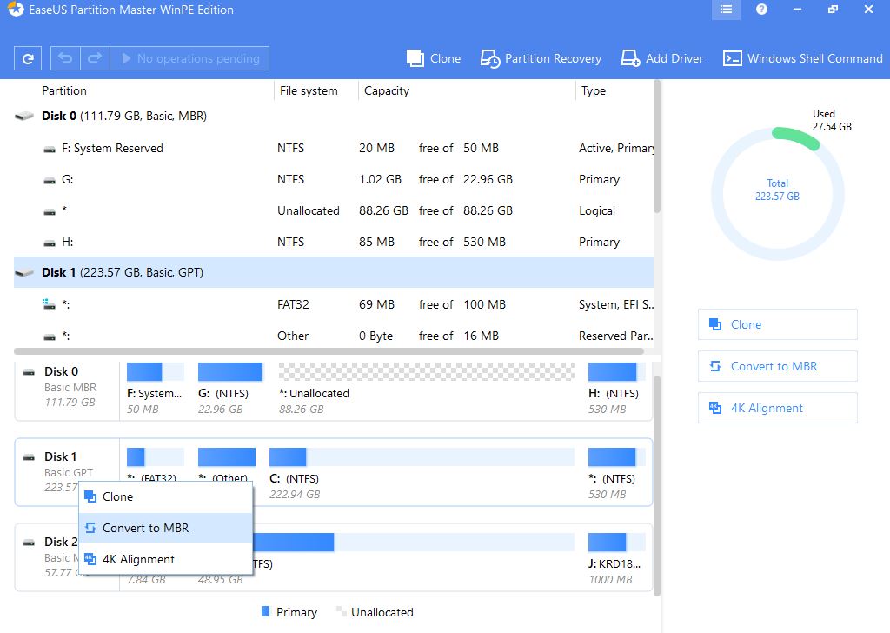Select the Unallocated 88.26 GB block
Image resolution: width=890 pixels, height=633 pixels.
pos(426,373)
